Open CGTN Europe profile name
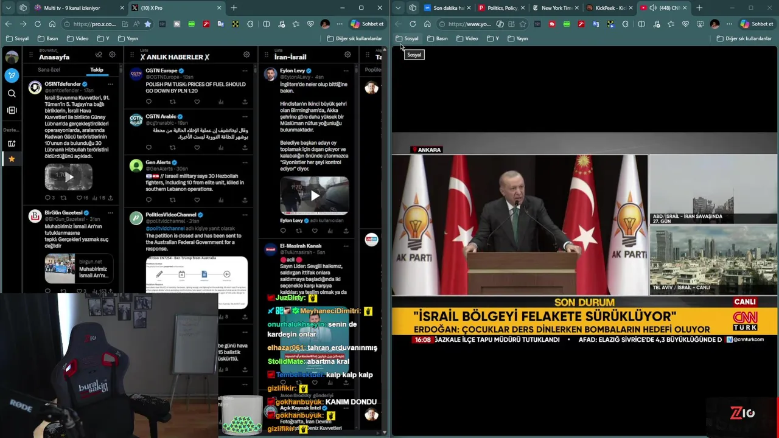Screen dimensions: 779x438 click(161, 71)
